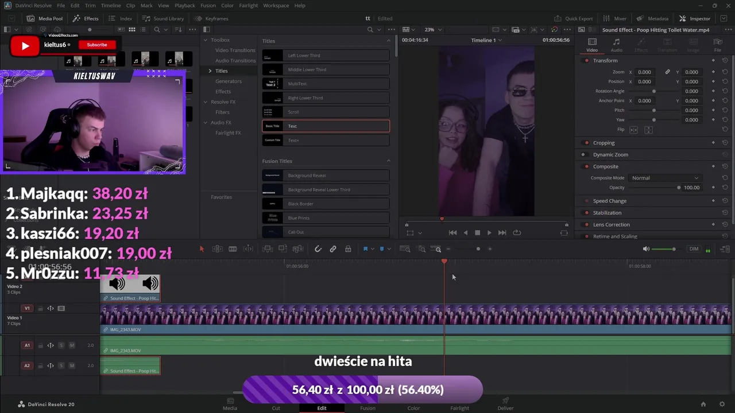735x413 pixels.
Task: Open the Timeline 1 name dropdown
Action: coord(486,40)
